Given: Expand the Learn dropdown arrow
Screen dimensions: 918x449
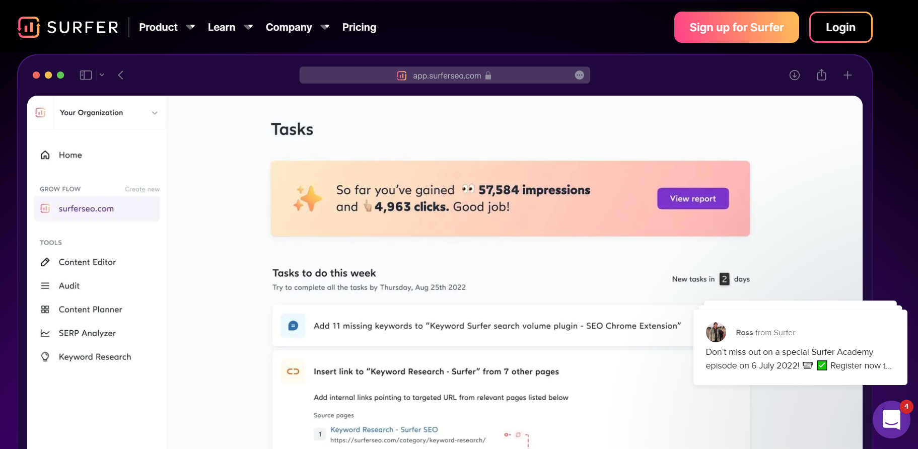Looking at the screenshot, I should [x=248, y=27].
